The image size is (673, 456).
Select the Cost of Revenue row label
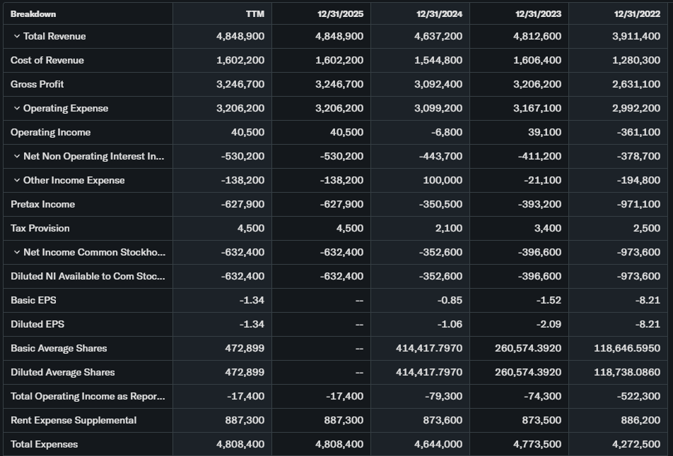click(47, 61)
